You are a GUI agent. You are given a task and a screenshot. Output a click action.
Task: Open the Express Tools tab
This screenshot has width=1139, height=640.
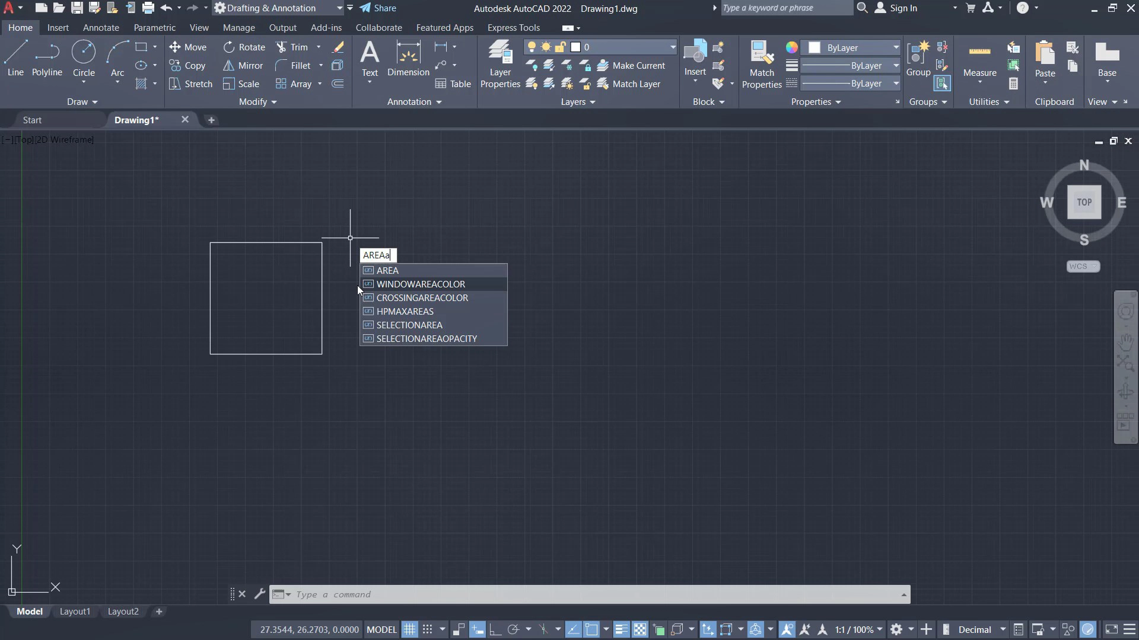point(514,27)
